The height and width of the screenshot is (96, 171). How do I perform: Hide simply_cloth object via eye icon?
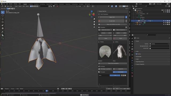pyautogui.click(x=166, y=21)
